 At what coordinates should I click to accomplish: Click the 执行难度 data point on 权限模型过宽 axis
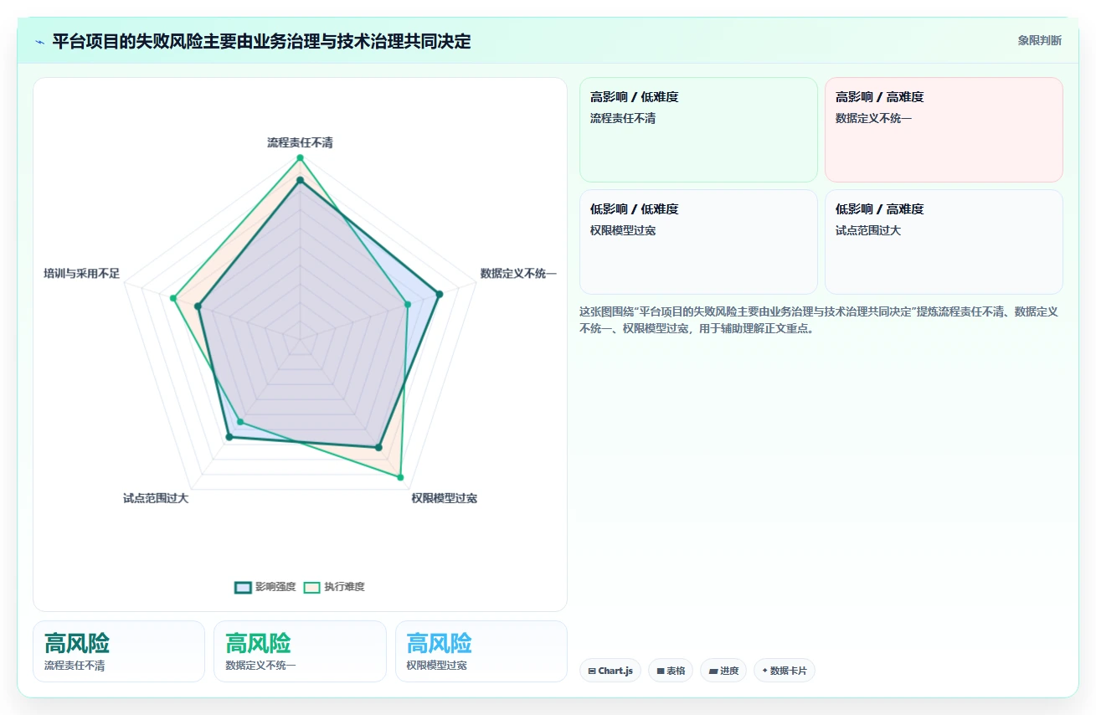400,477
